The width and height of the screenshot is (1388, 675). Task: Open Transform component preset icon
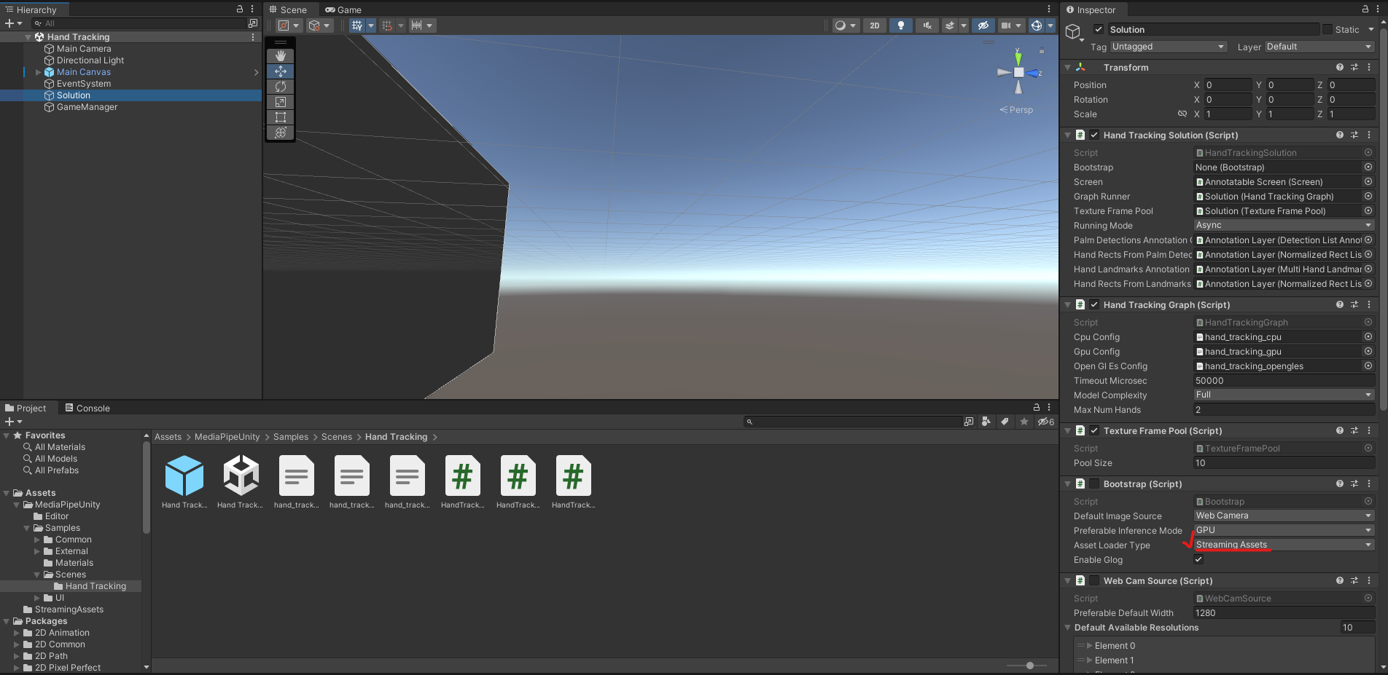pyautogui.click(x=1354, y=67)
